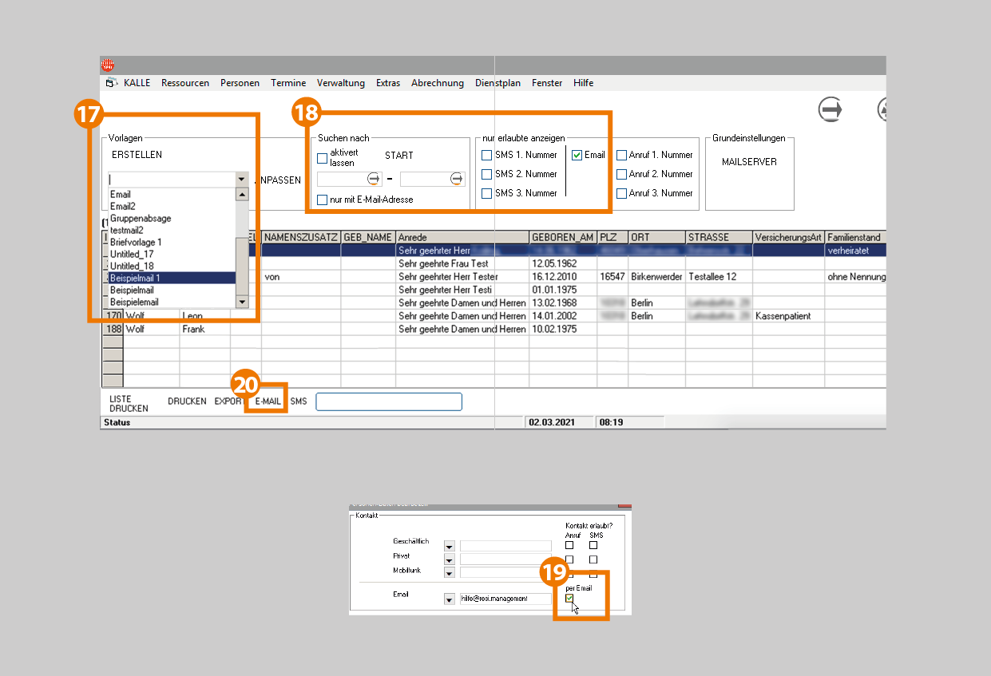
Task: Uncheck the Email allowed filter checkbox
Action: (577, 155)
